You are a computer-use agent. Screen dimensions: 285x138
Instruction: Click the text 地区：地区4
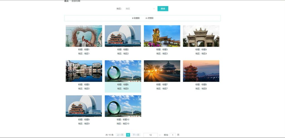(201, 54)
